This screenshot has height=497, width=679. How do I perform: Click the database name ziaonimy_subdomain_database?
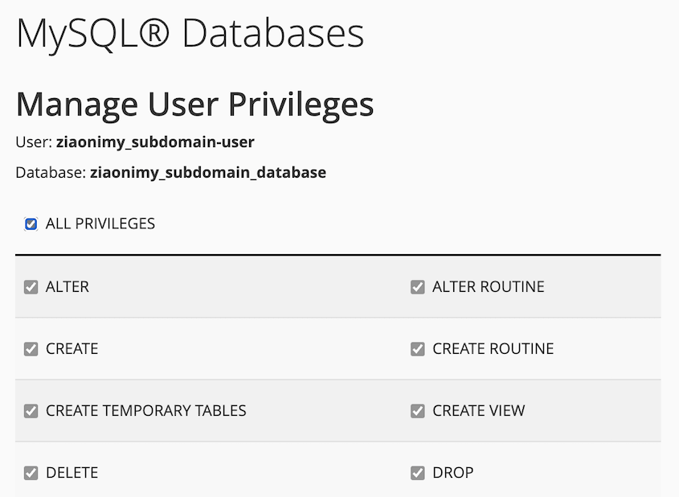coord(207,172)
